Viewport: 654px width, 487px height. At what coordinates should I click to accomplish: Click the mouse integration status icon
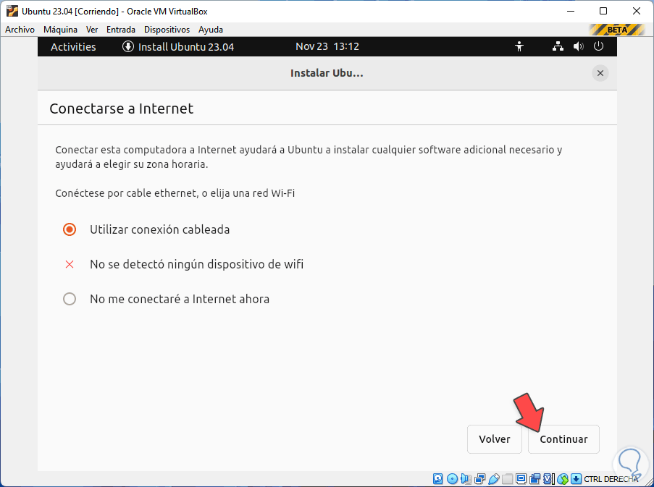pyautogui.click(x=563, y=478)
